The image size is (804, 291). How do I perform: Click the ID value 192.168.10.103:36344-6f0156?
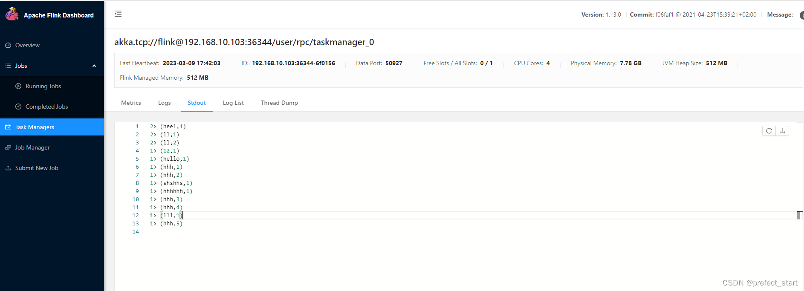click(x=293, y=63)
